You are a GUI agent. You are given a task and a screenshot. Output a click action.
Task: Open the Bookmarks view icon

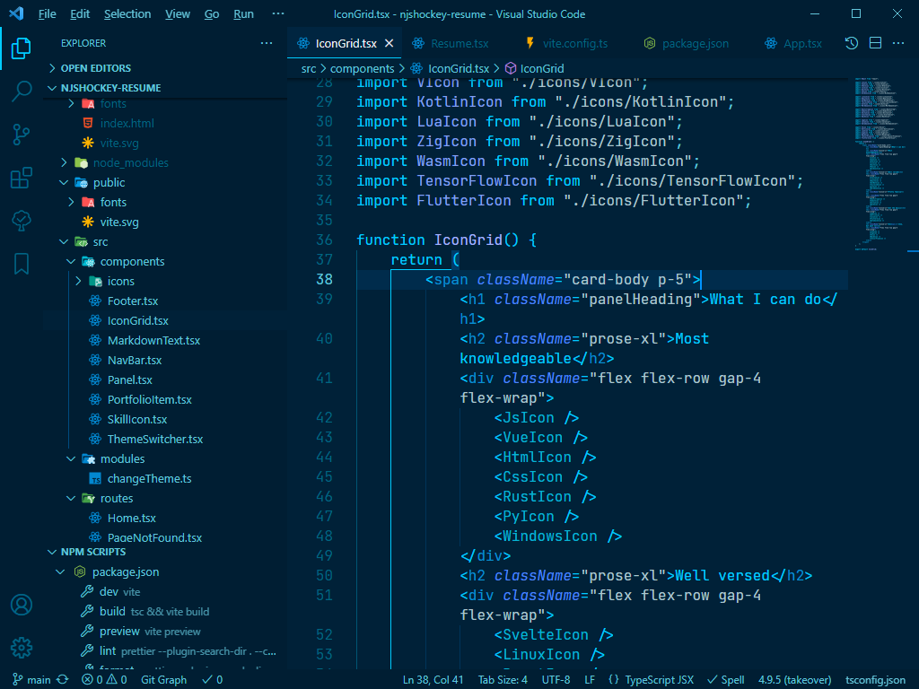(22, 264)
